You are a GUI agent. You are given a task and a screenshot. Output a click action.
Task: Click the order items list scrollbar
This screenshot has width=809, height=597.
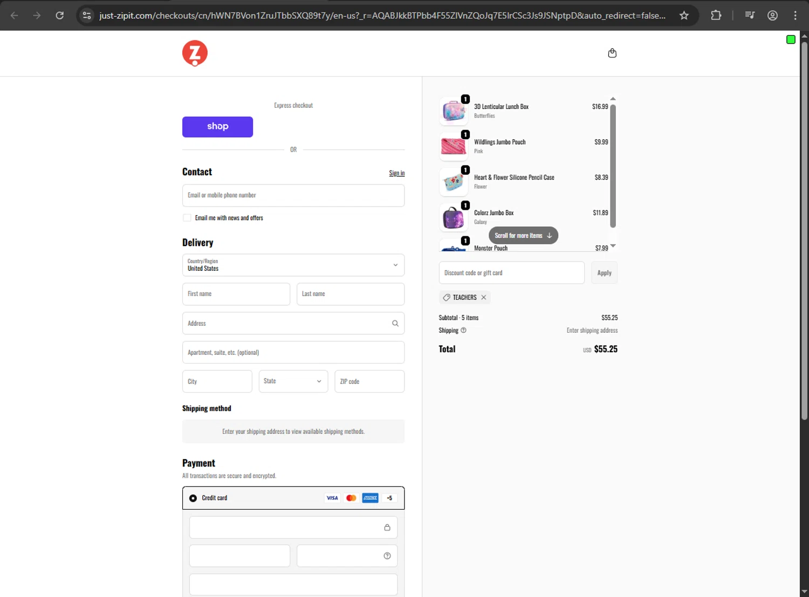[x=613, y=166]
